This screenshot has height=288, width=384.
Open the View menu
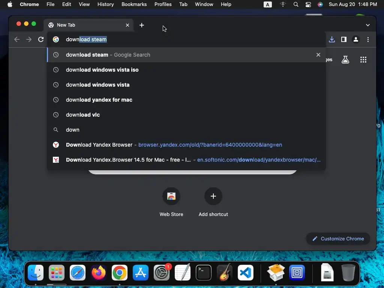pyautogui.click(x=84, y=4)
